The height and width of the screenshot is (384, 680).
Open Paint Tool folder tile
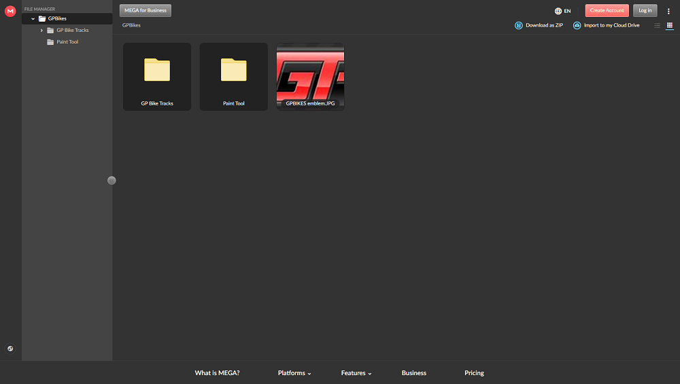tap(234, 77)
